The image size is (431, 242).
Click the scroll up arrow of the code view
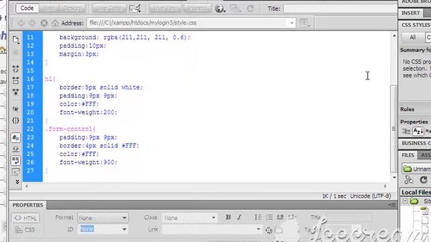(394, 36)
